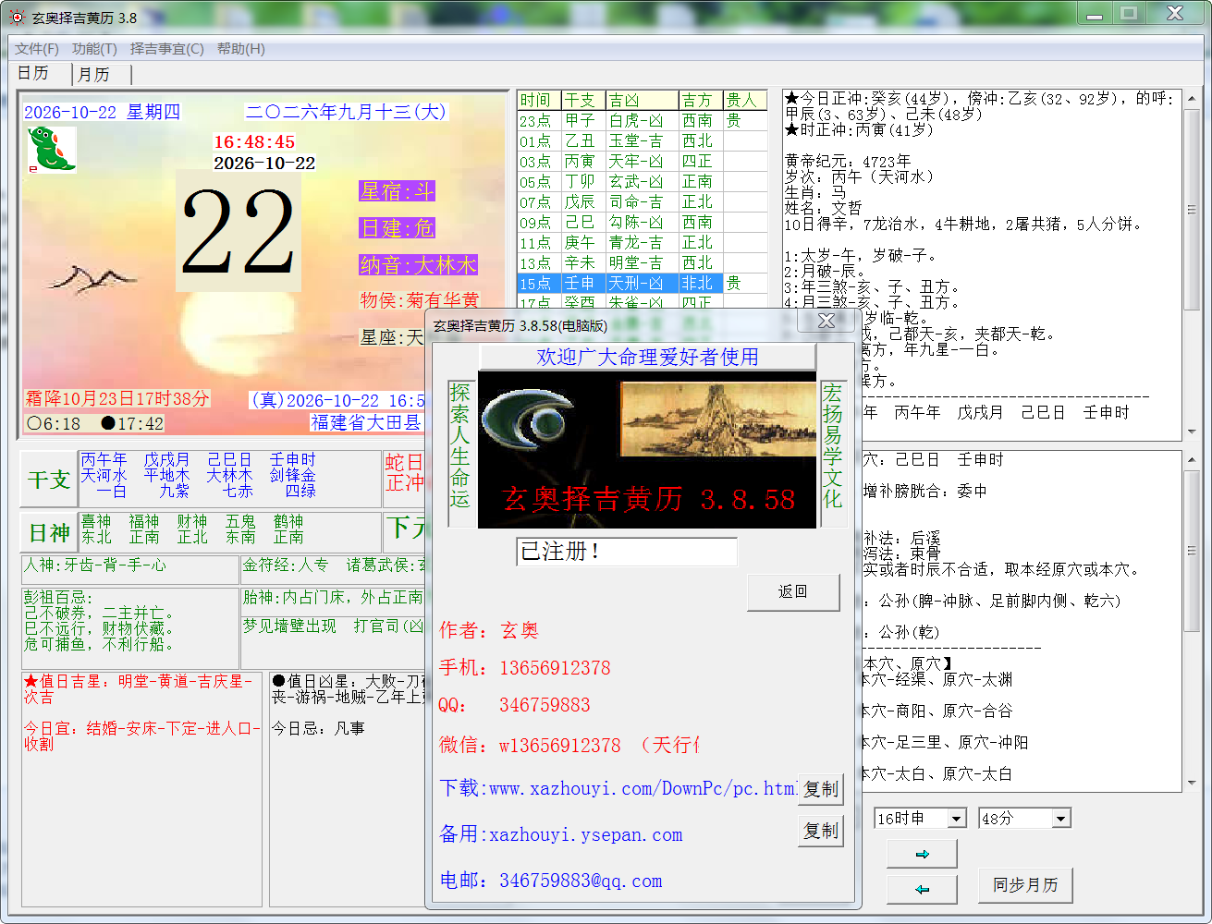Select the 23点 甲子 row in the hour table

(643, 121)
